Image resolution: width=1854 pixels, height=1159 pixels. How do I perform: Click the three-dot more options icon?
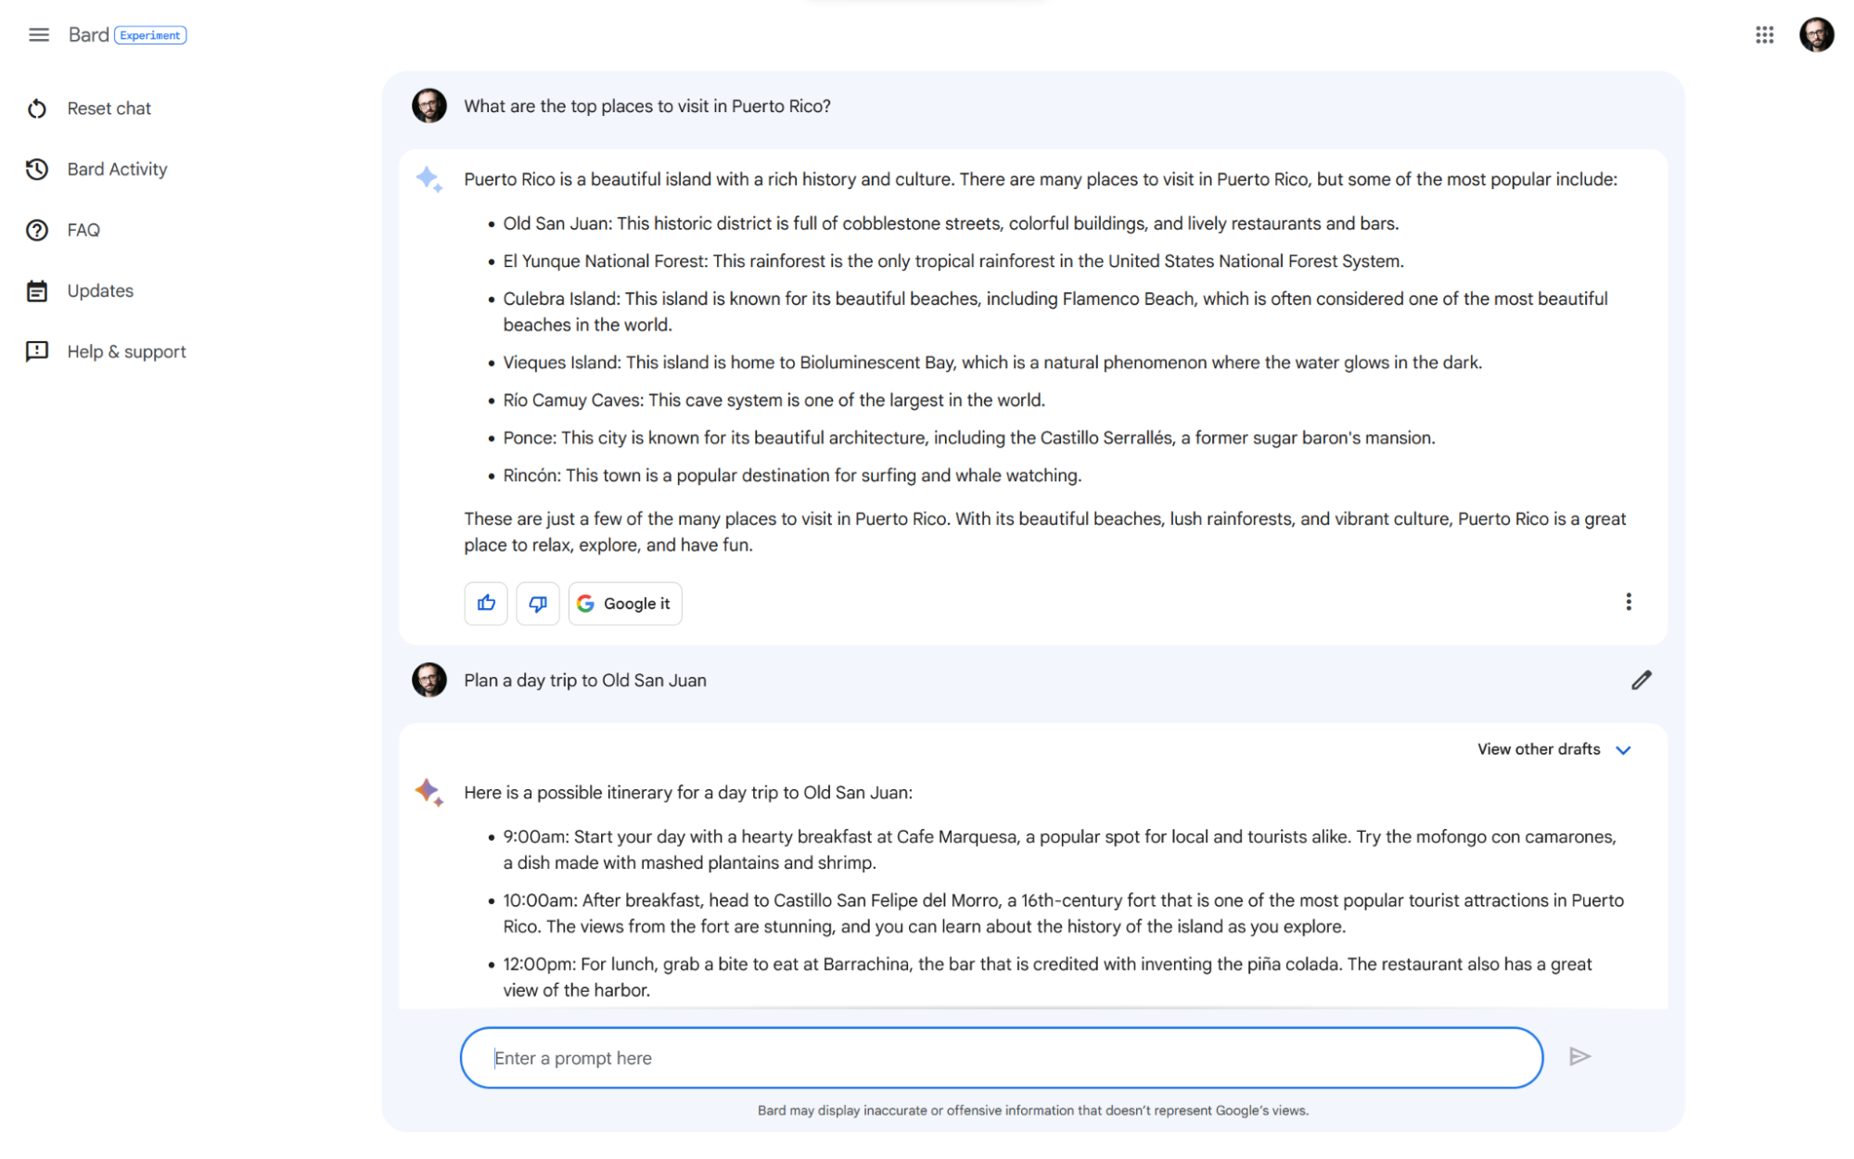[x=1629, y=602]
